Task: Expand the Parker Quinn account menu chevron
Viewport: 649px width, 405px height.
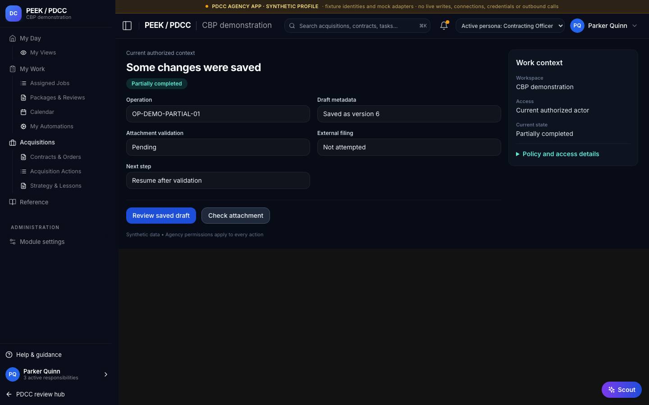Action: point(635,26)
